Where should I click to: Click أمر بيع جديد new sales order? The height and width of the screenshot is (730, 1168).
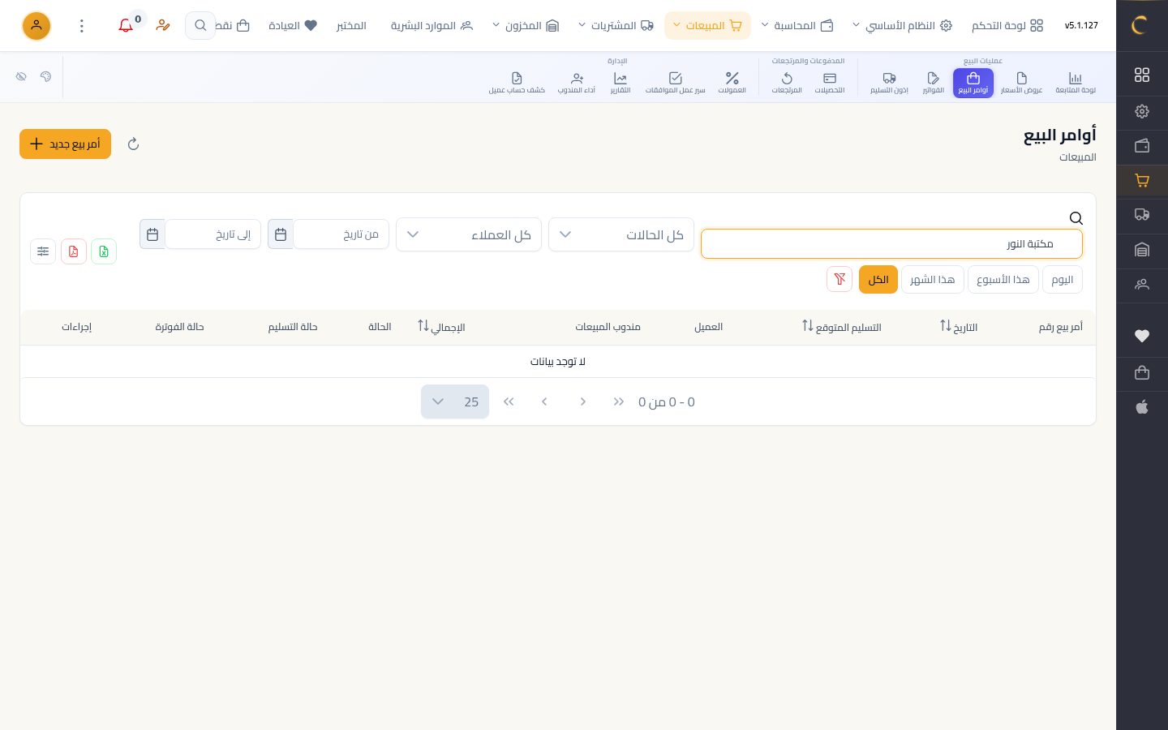65,144
